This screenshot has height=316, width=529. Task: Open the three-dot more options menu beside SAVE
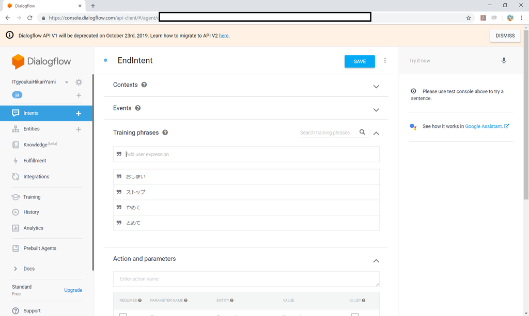pos(385,61)
